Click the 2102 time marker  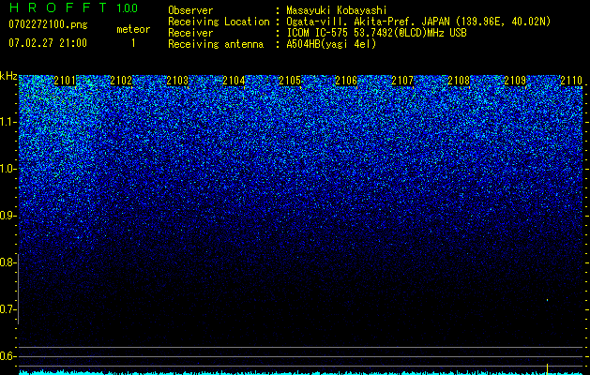pyautogui.click(x=121, y=81)
